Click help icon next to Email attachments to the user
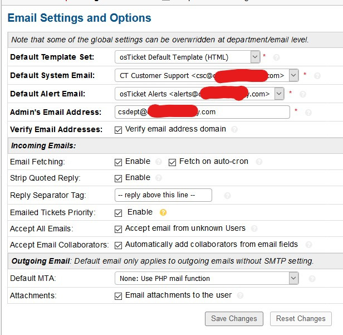343x335 pixels. 240,296
